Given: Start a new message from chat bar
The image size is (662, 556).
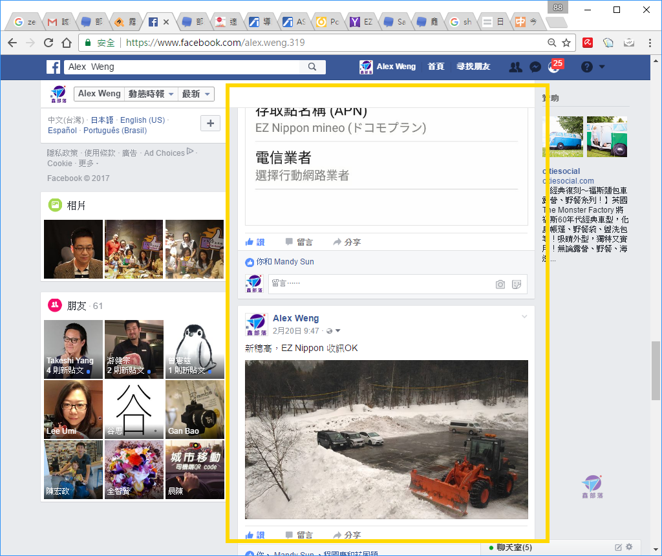Looking at the screenshot, I should coord(618,548).
